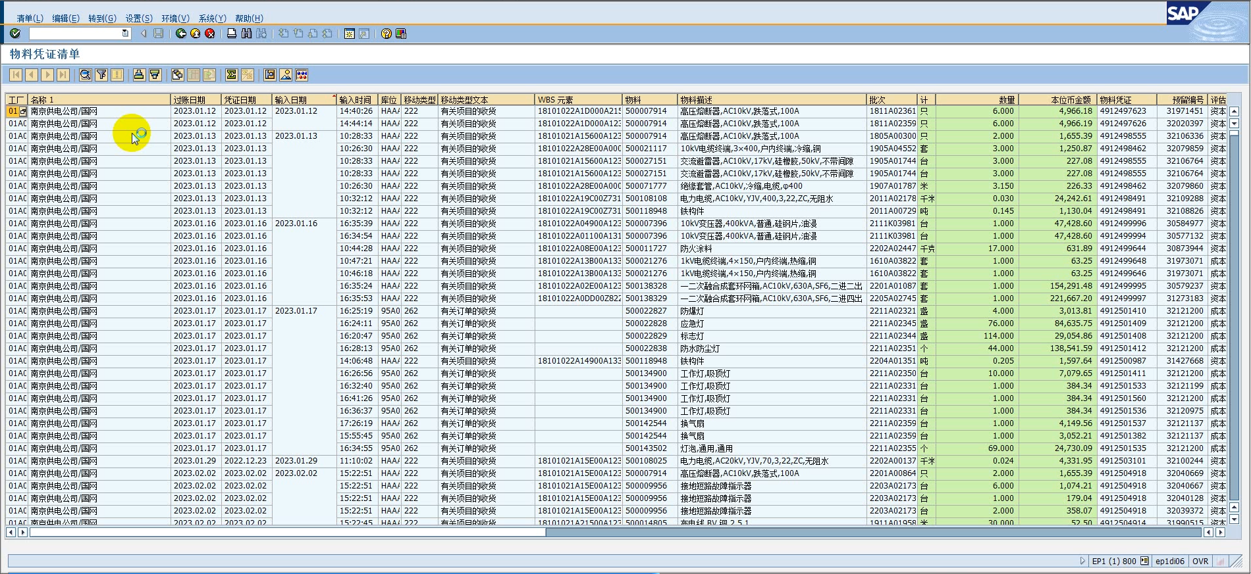Viewport: 1251px width, 574px height.
Task: Open the system info list in status bar
Action: coord(1144,561)
